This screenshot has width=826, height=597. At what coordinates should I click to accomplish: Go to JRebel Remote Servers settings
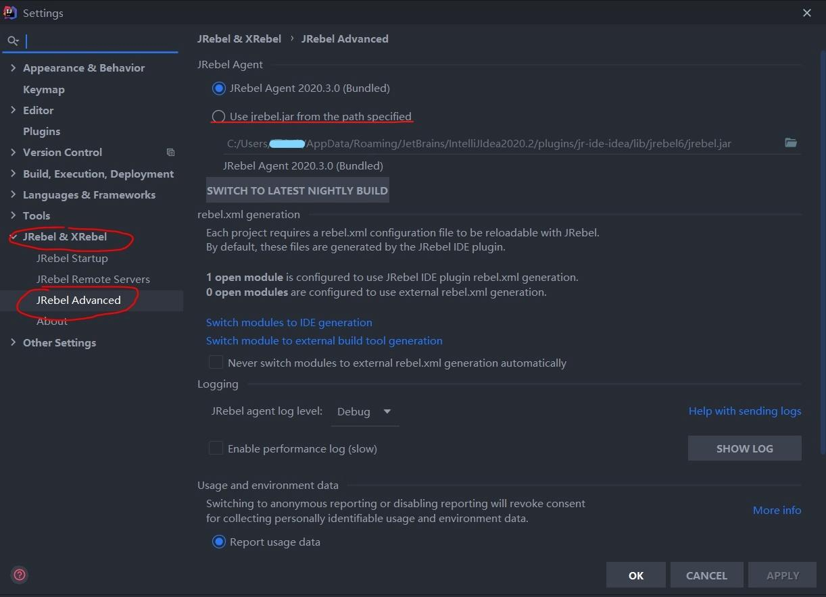coord(93,279)
